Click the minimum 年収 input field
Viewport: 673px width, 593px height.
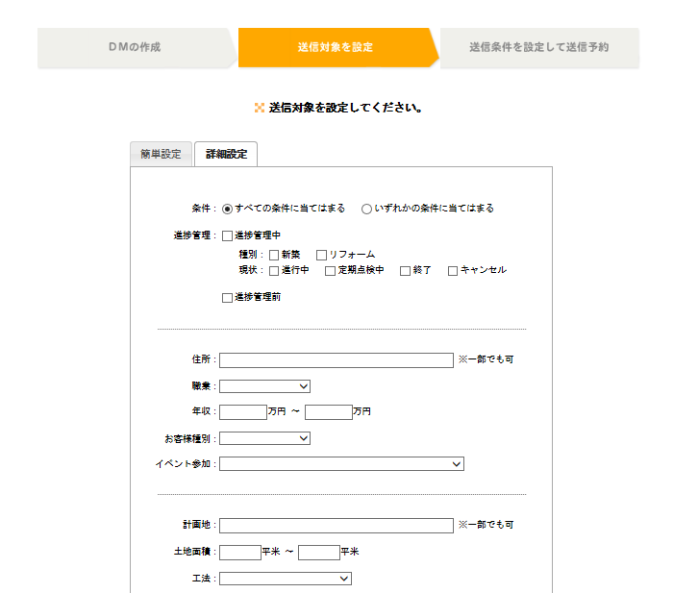tap(243, 412)
